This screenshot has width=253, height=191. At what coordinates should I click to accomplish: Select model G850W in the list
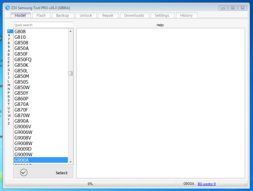[41, 87]
